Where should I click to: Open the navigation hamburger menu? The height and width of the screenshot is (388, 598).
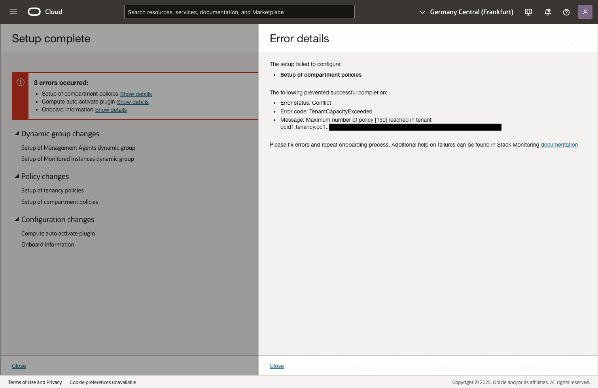click(x=13, y=11)
